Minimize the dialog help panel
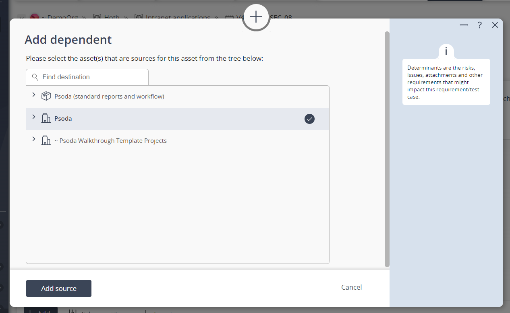Screen dimensions: 510x313 [x=464, y=25]
